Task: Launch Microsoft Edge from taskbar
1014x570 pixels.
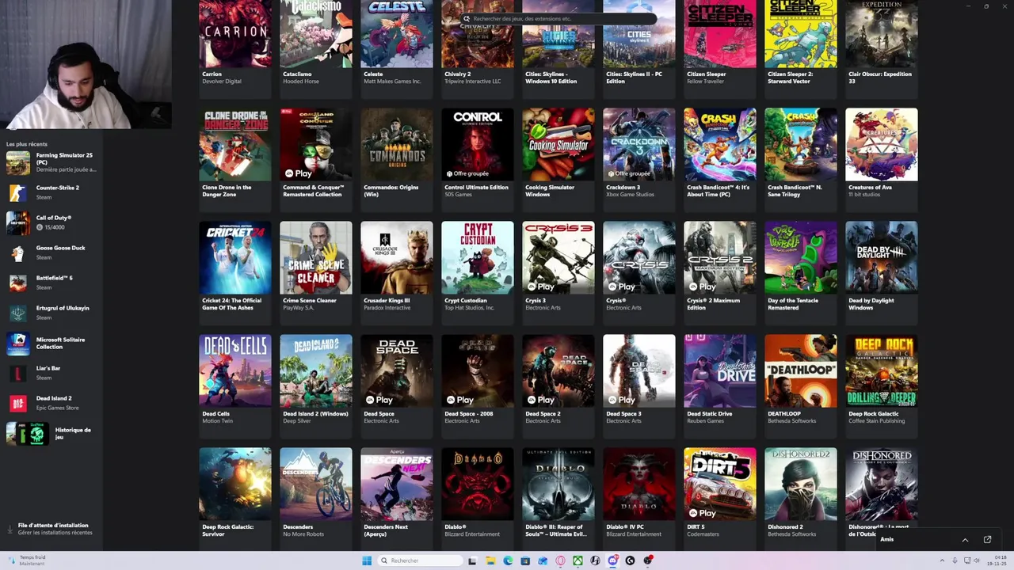Action: [x=508, y=560]
